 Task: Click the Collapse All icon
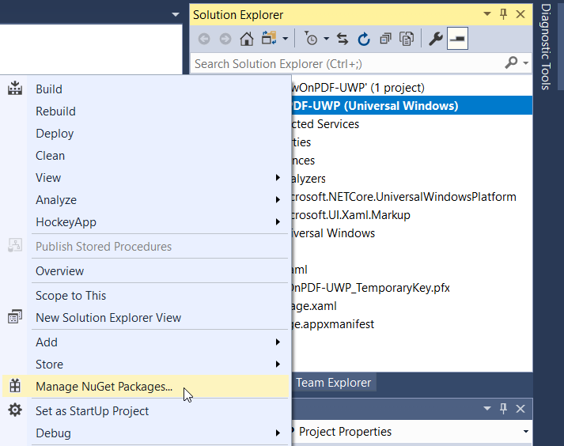[x=385, y=38]
